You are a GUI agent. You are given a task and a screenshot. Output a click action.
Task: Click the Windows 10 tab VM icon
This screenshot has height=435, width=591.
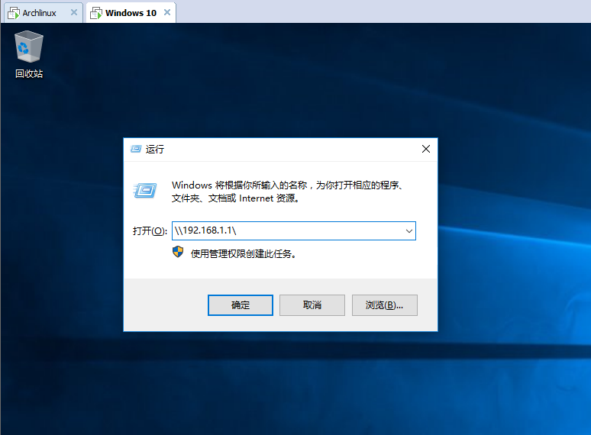96,13
